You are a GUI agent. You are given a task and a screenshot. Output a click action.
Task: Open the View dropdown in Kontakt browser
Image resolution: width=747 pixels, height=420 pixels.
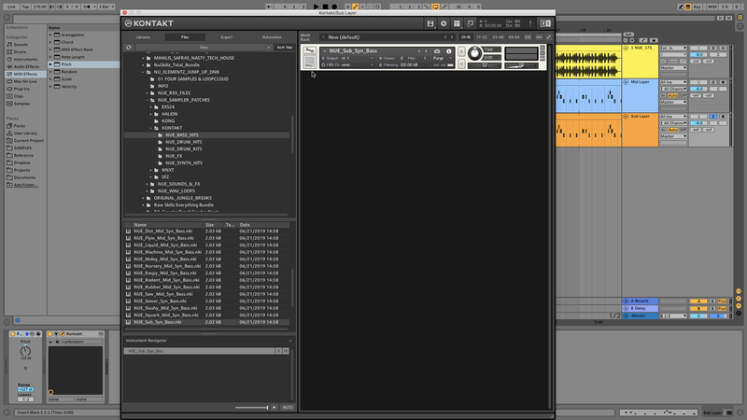[204, 48]
